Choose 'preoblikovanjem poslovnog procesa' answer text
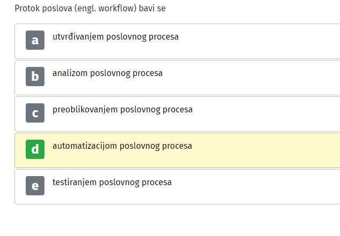Viewport: 340px width, 236px height. tap(123, 110)
